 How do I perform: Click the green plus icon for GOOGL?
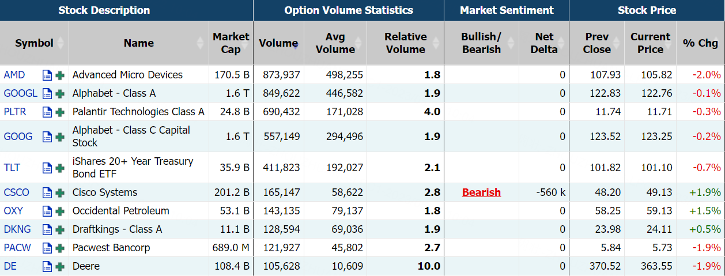pos(60,93)
